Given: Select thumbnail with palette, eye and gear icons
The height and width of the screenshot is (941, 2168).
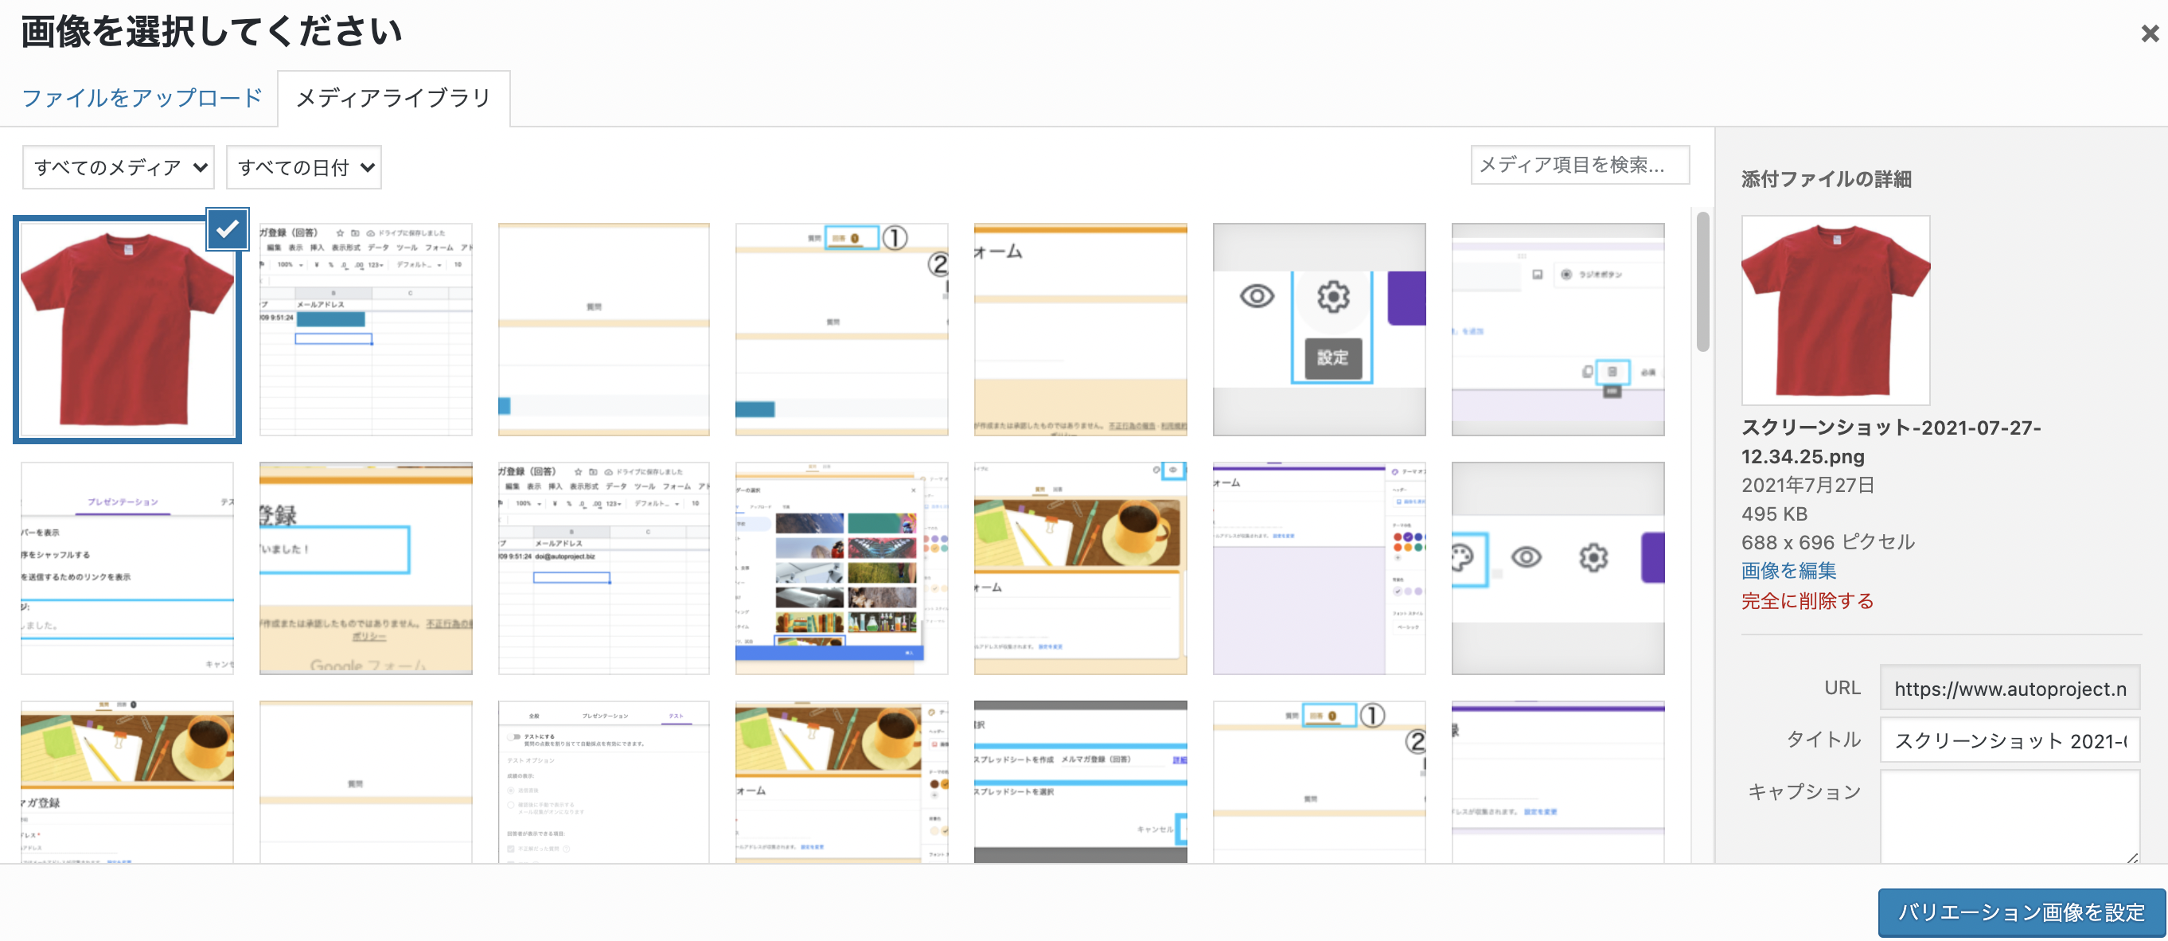Looking at the screenshot, I should click(x=1557, y=568).
